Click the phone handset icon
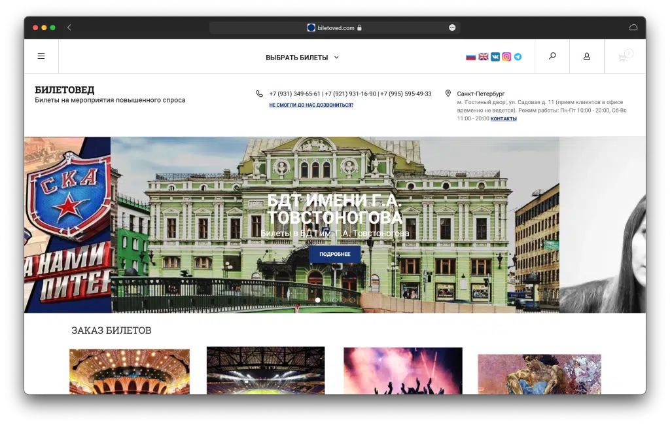670x426 pixels. click(x=259, y=94)
